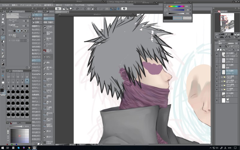This screenshot has height=150, width=240.
Task: Select the Balloon tool in toolbox
Action: point(3,83)
